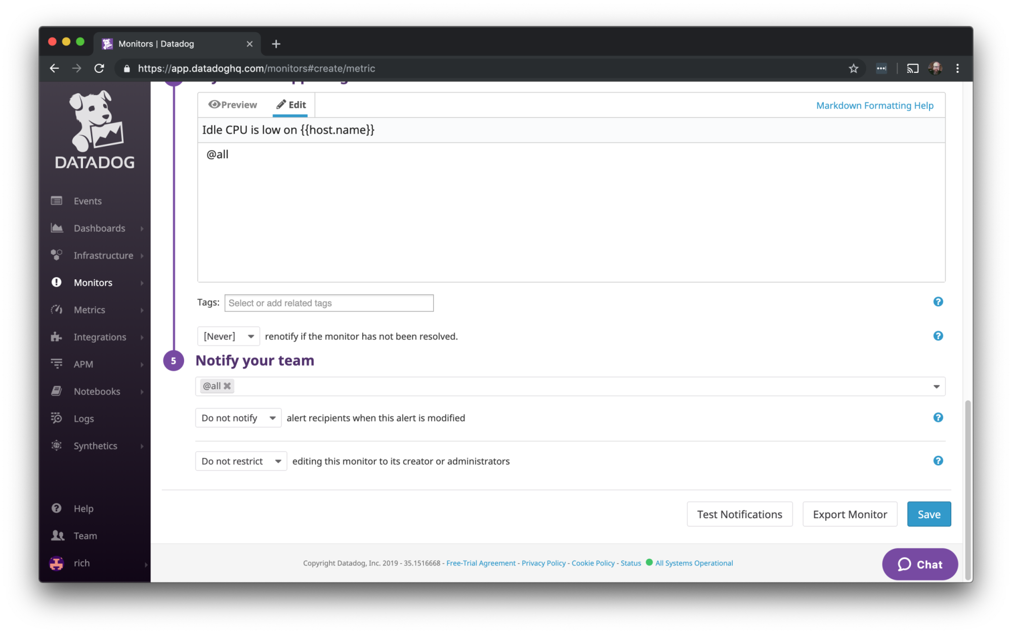Viewport: 1012px width, 634px height.
Task: Click the Synthetics sidebar icon
Action: click(58, 446)
